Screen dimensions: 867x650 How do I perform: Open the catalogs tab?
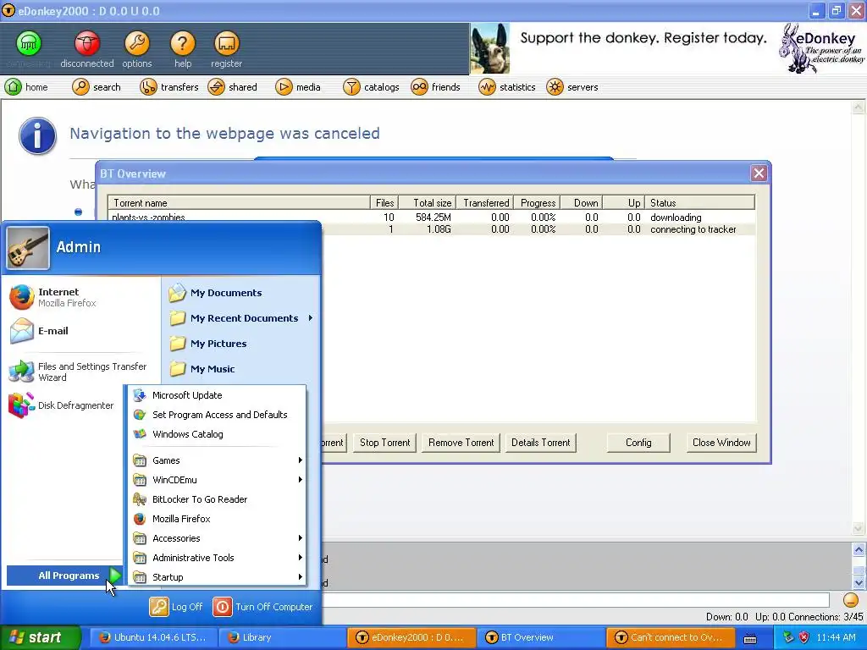click(x=371, y=87)
